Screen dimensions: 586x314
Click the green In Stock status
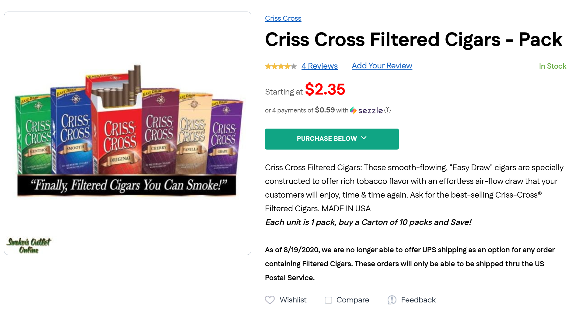point(552,66)
